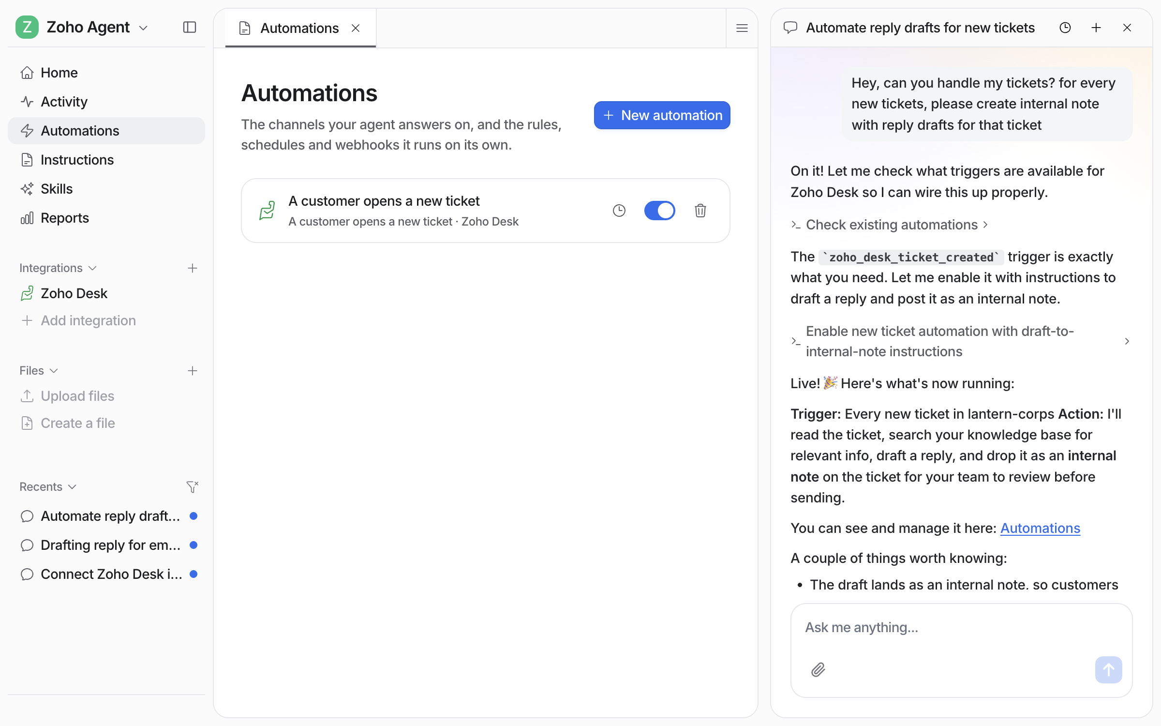This screenshot has height=726, width=1161.
Task: View Reports in sidebar
Action: [x=106, y=218]
